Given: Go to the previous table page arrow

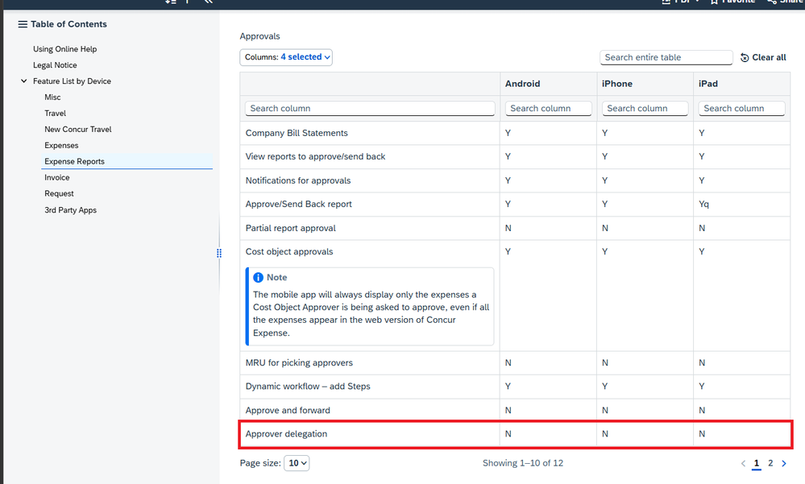Looking at the screenshot, I should [x=743, y=464].
